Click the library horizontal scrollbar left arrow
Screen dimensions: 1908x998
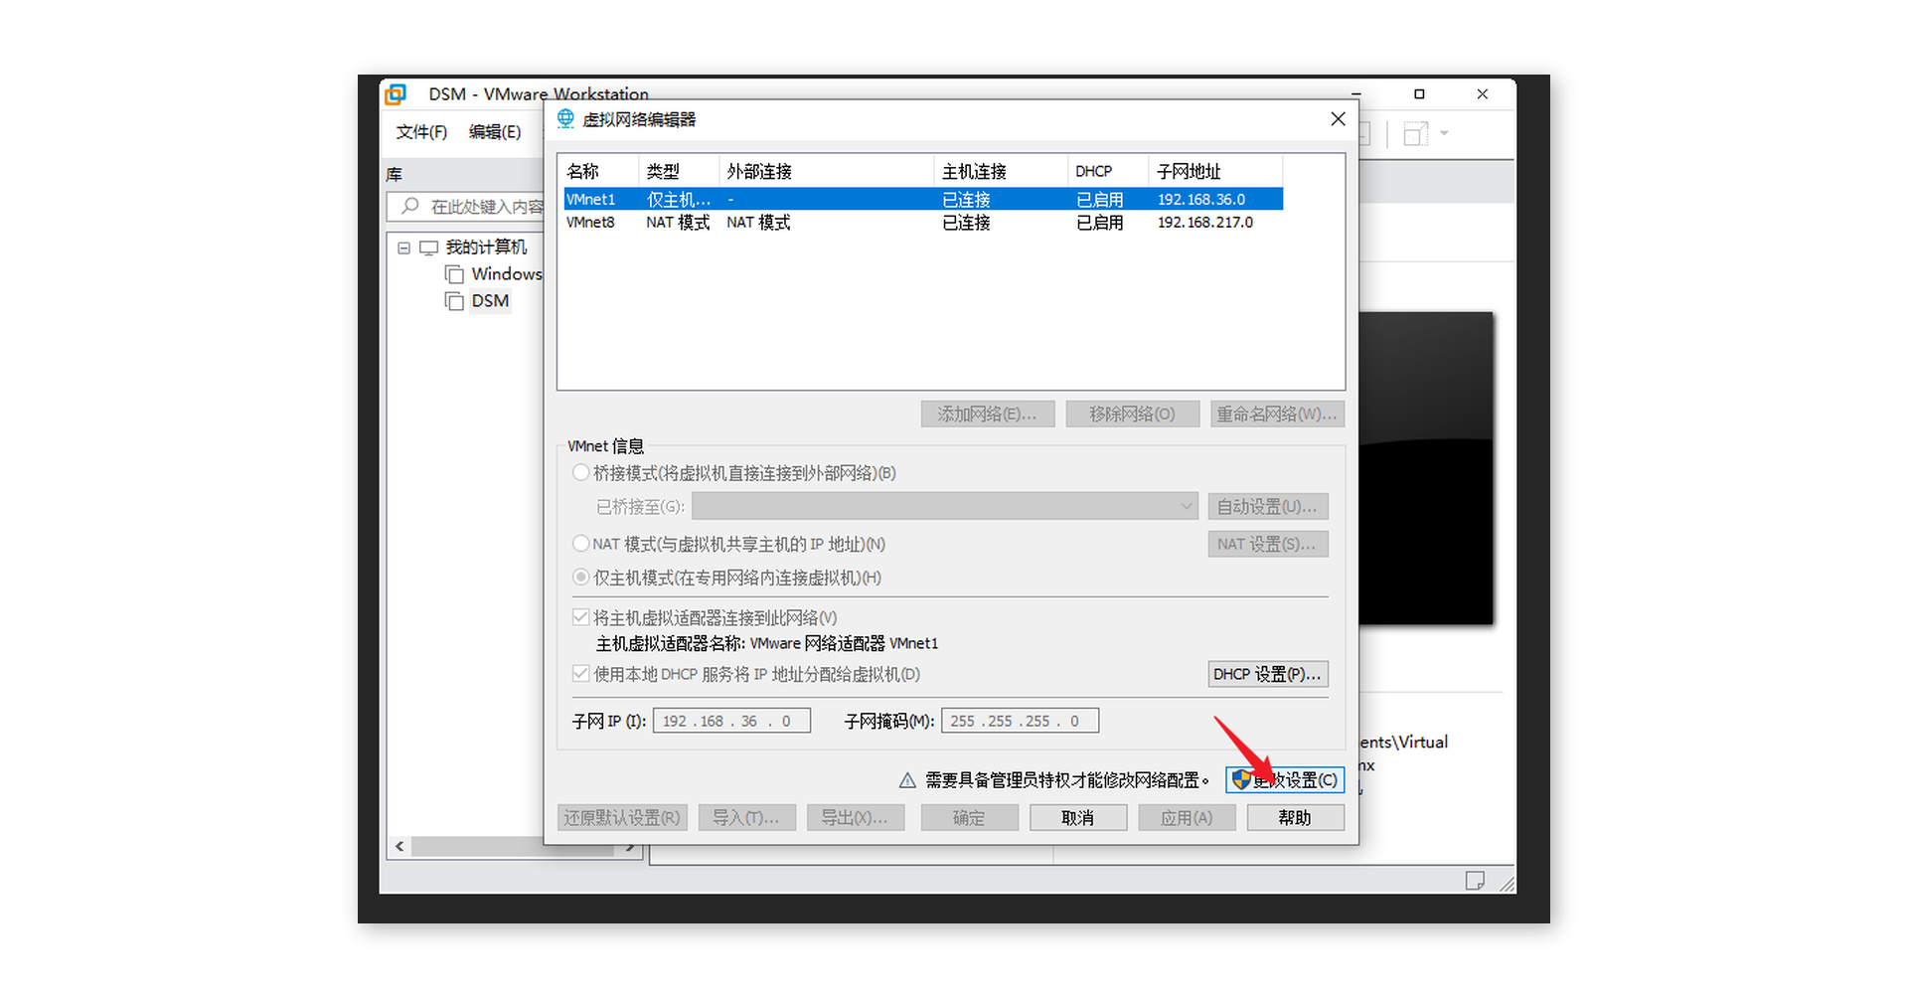pyautogui.click(x=399, y=847)
